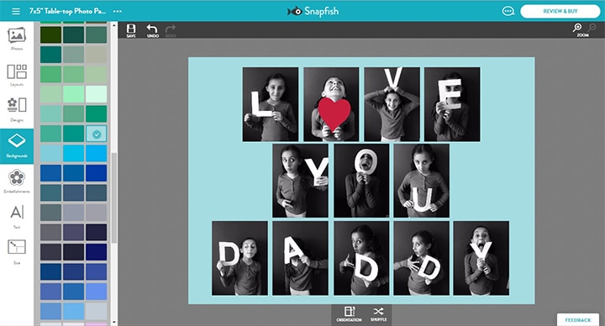Screen dimensions: 605x326
Task: Click the Snapfish logo
Action: pyautogui.click(x=313, y=11)
